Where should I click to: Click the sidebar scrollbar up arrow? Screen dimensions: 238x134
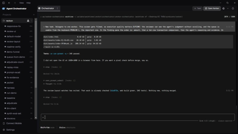tap(36, 20)
